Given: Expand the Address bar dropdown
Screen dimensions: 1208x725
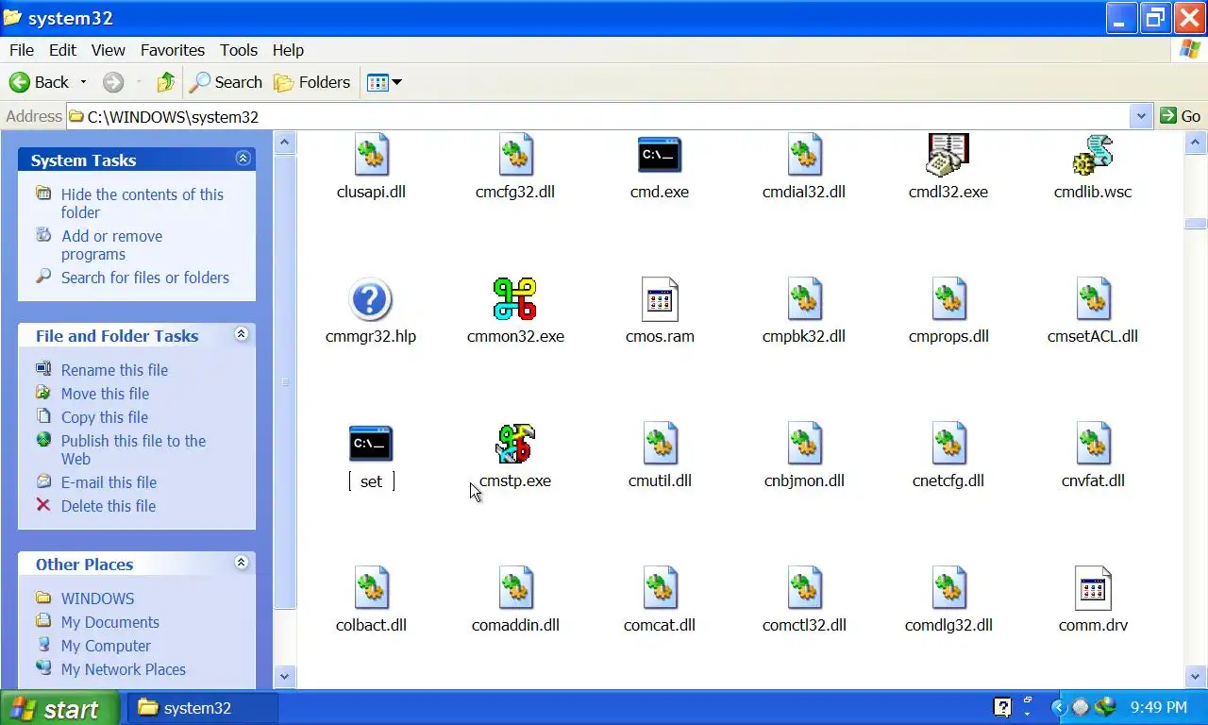Looking at the screenshot, I should coord(1141,116).
